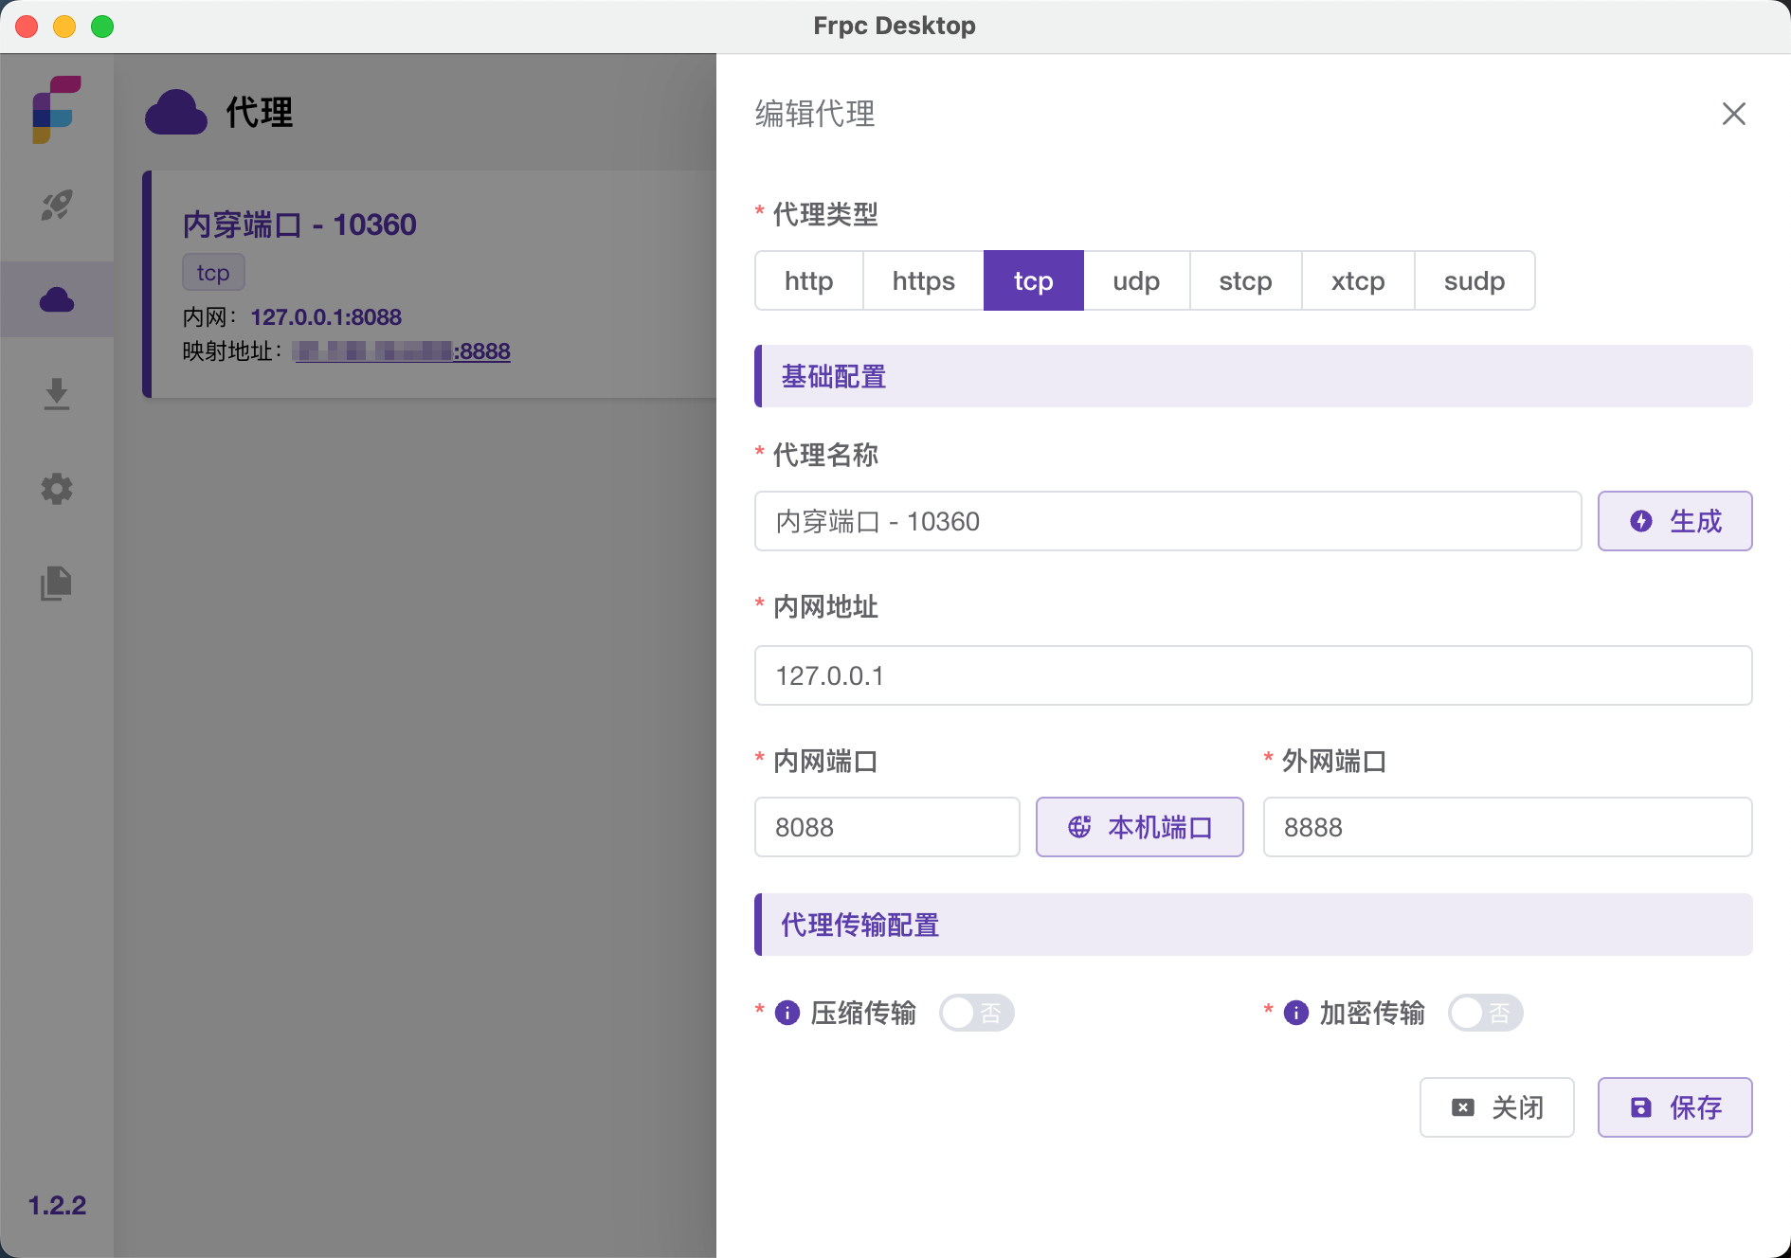This screenshot has height=1258, width=1791.
Task: Enable the 加密传输 encryption switch
Action: (1485, 1013)
